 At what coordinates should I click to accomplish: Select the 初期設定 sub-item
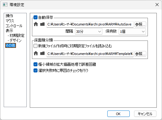16,36
